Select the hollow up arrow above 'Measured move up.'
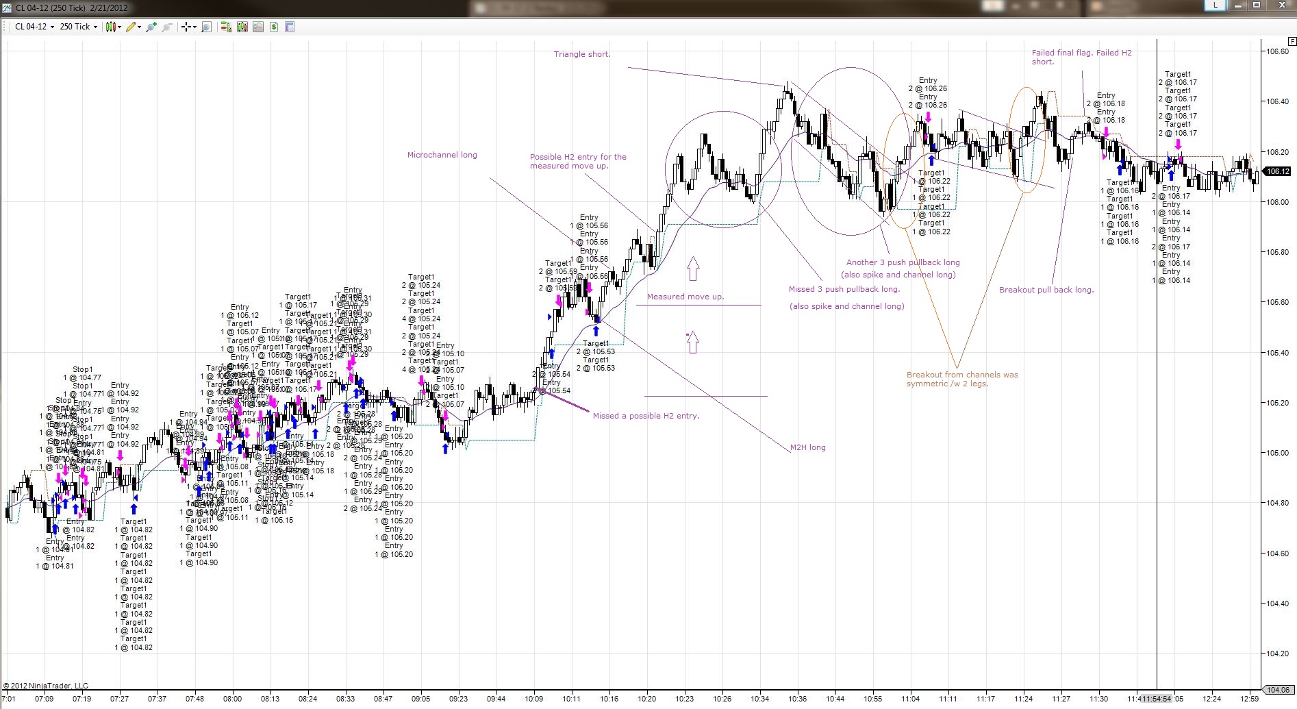 click(693, 269)
